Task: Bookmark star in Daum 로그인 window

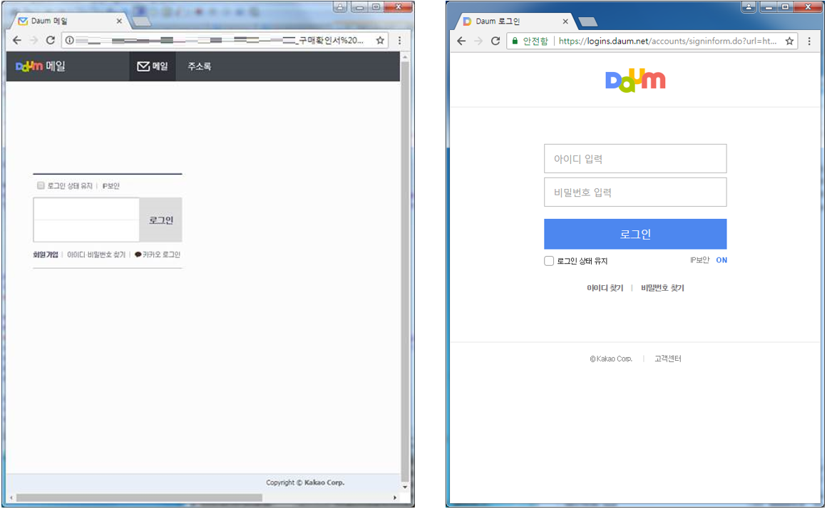Action: (x=789, y=41)
